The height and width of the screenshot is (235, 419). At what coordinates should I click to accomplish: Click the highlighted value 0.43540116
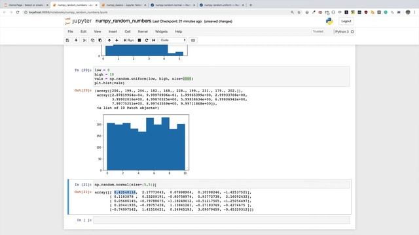(125, 193)
